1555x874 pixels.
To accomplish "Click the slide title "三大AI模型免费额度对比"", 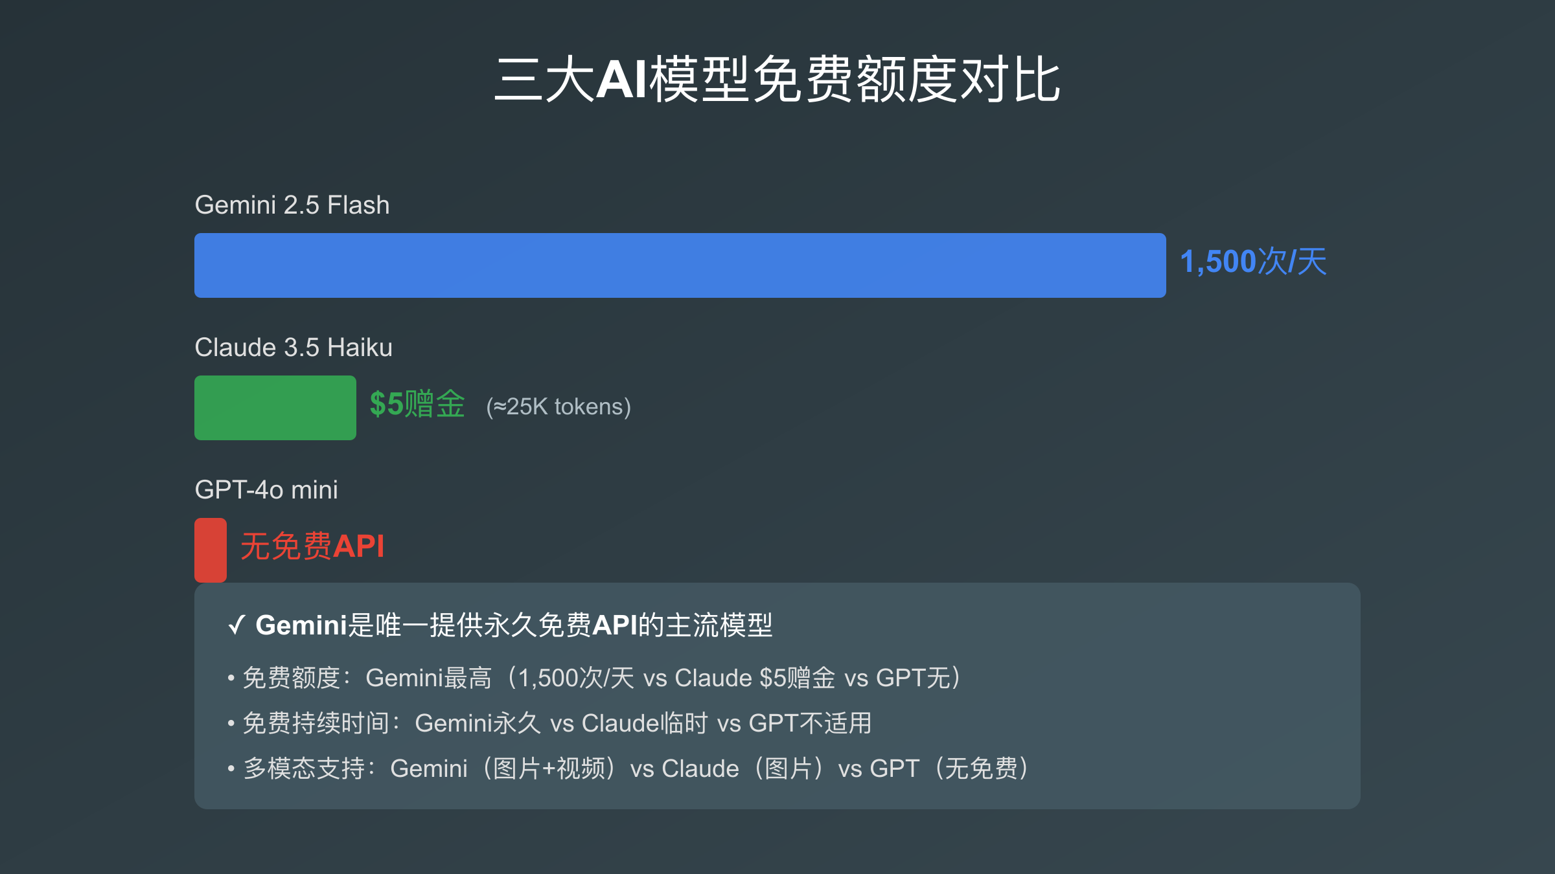I will point(777,79).
